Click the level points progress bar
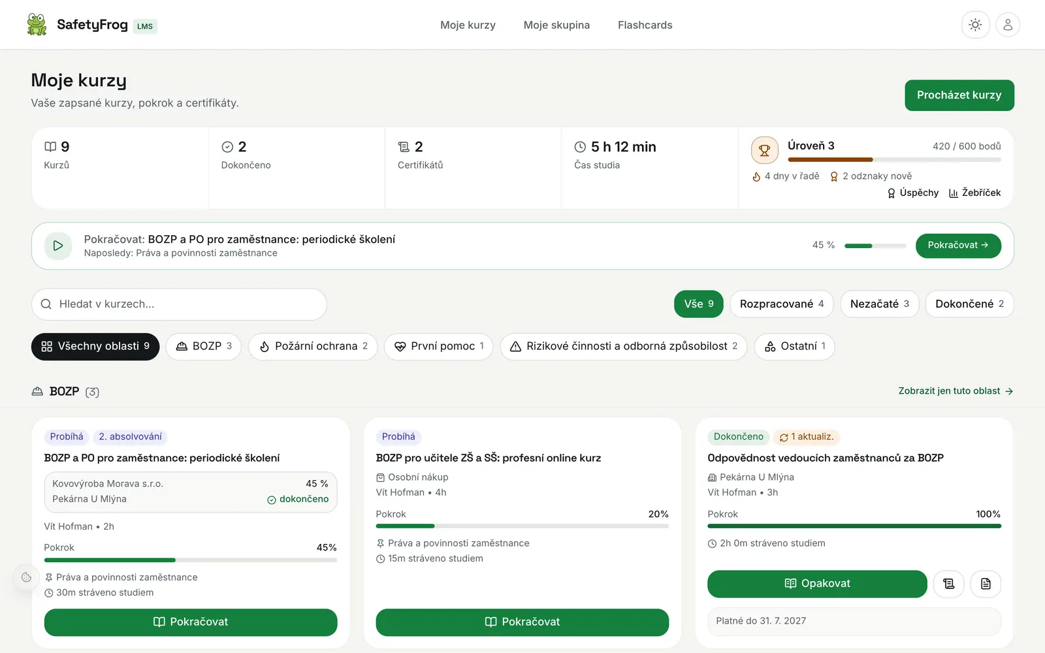This screenshot has height=653, width=1045. 894,159
